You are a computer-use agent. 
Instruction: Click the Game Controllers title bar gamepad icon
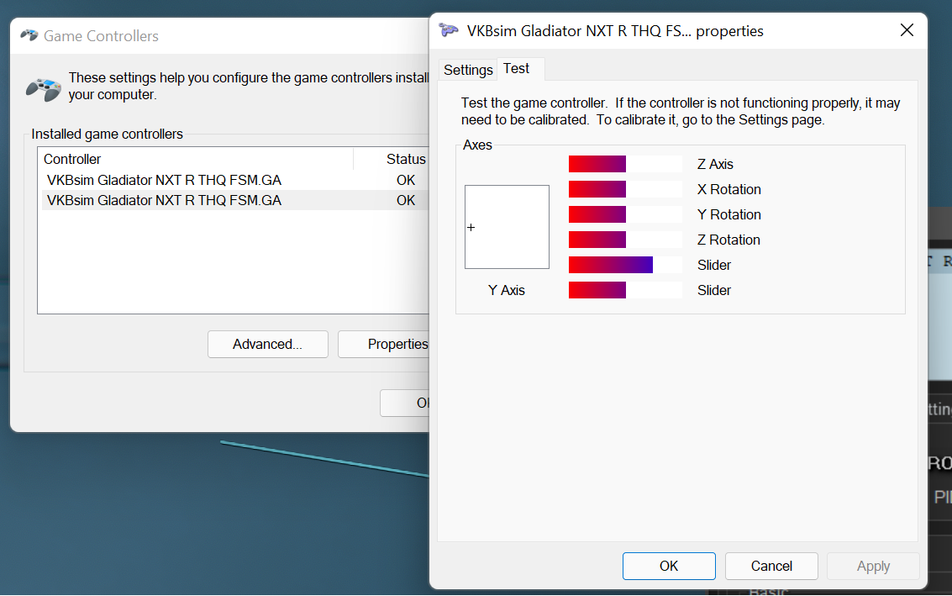coord(29,35)
